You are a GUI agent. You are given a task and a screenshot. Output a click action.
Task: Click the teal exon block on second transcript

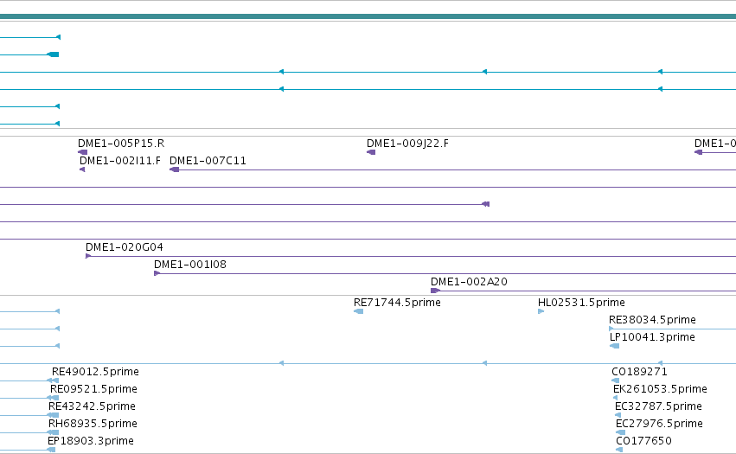(x=53, y=54)
